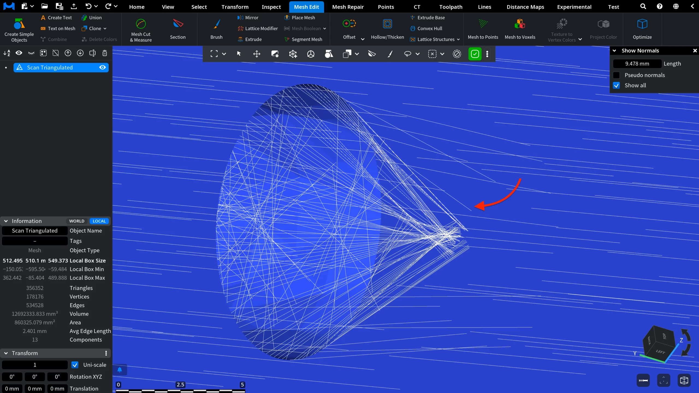
Task: Click the Union button
Action: (92, 17)
